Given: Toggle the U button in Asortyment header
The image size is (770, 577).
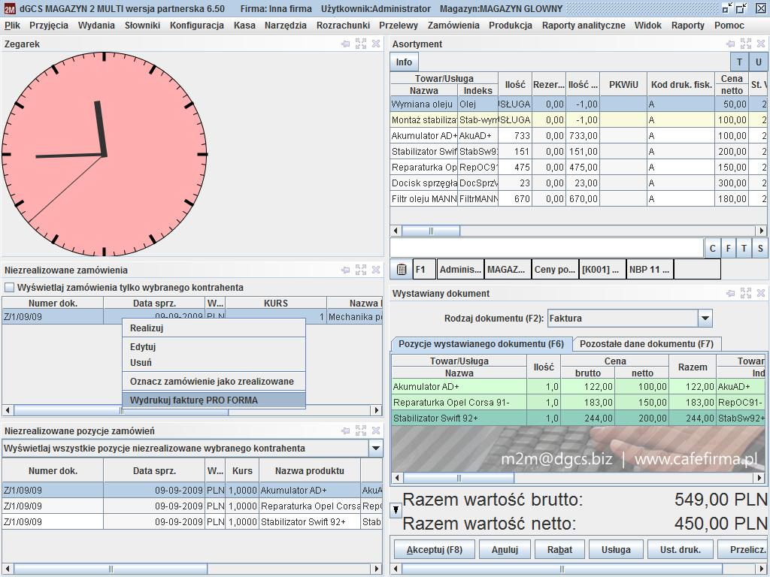Looking at the screenshot, I should (758, 62).
